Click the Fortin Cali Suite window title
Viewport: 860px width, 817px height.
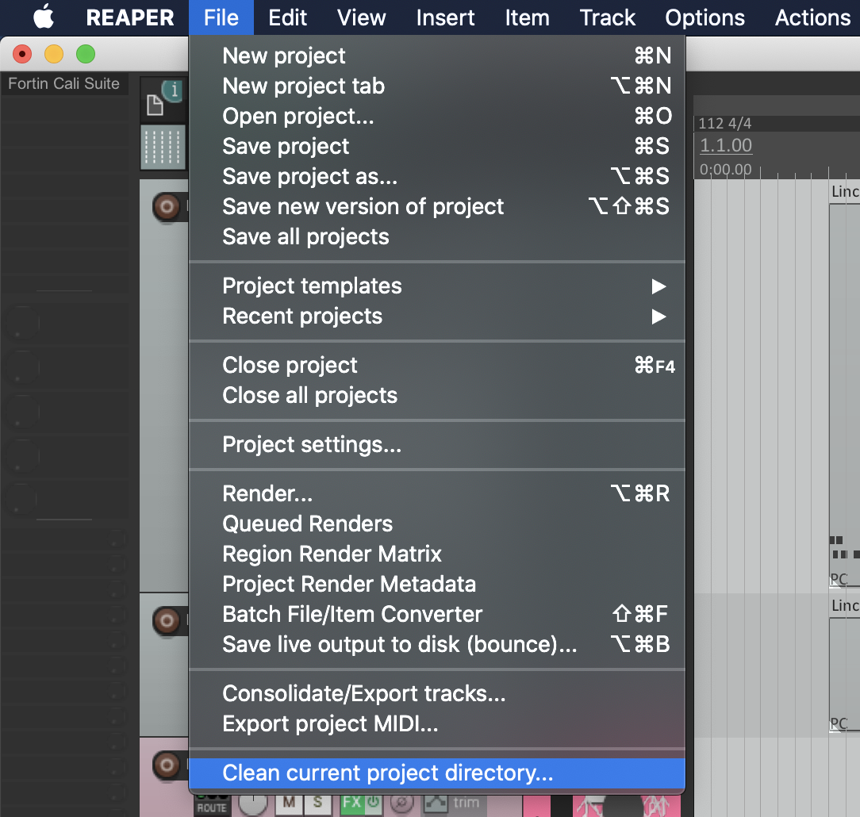point(63,83)
